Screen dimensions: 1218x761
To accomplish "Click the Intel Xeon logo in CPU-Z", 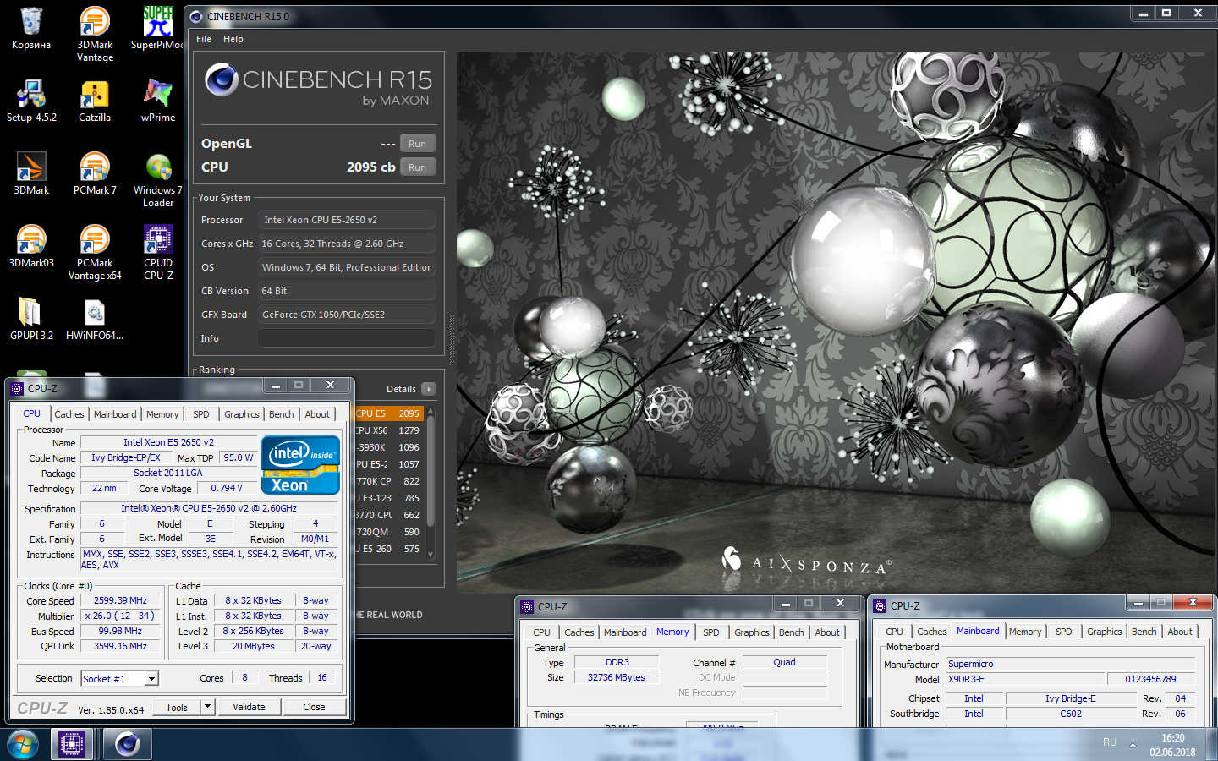I will [x=300, y=464].
